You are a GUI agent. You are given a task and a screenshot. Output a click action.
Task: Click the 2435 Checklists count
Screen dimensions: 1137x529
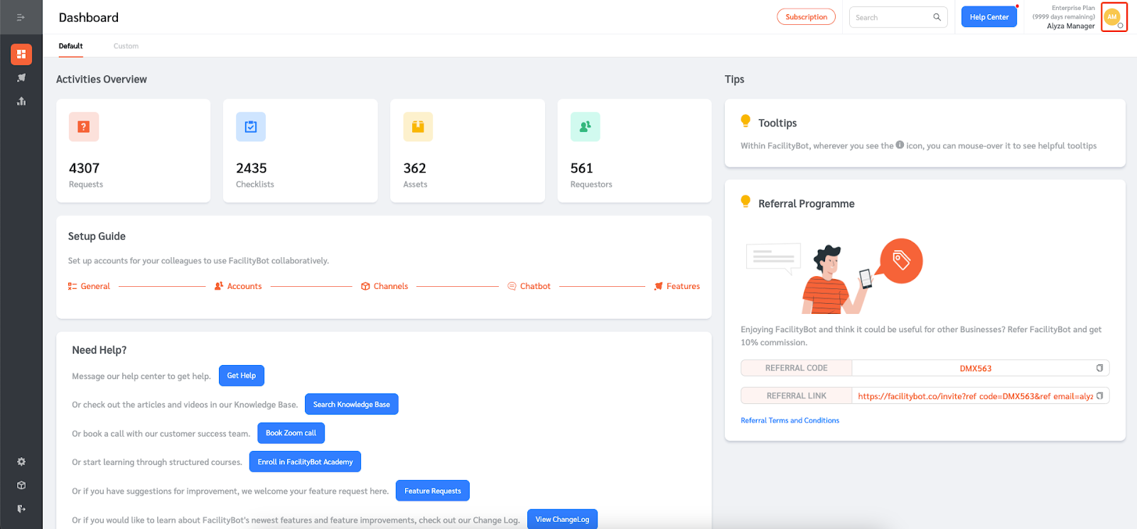click(252, 168)
